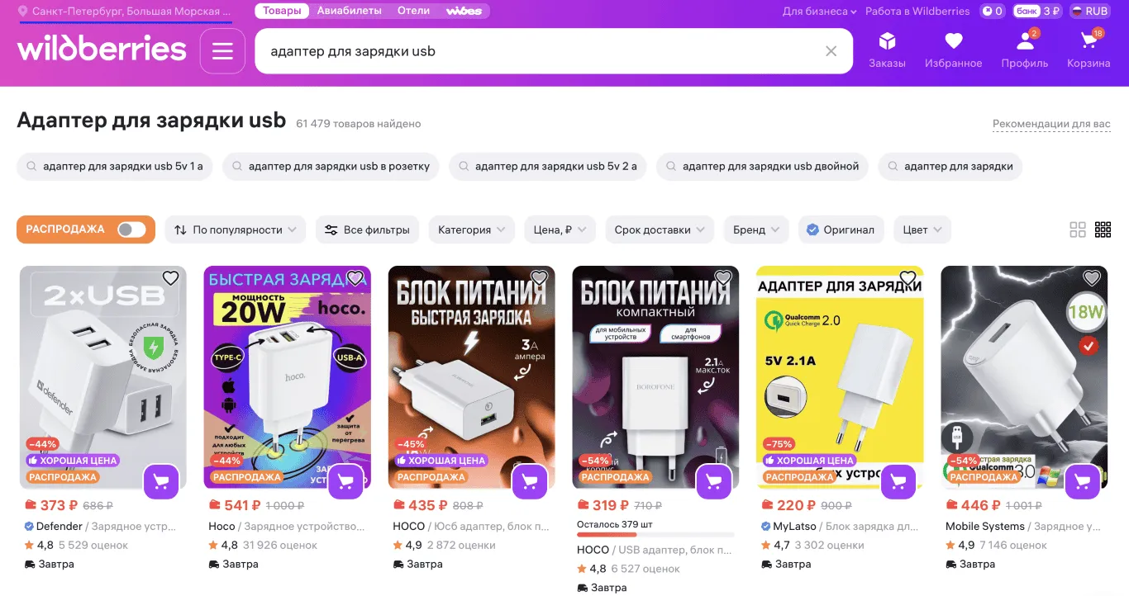This screenshot has width=1129, height=596.
Task: Switch to the large grid view
Action: tap(1078, 229)
